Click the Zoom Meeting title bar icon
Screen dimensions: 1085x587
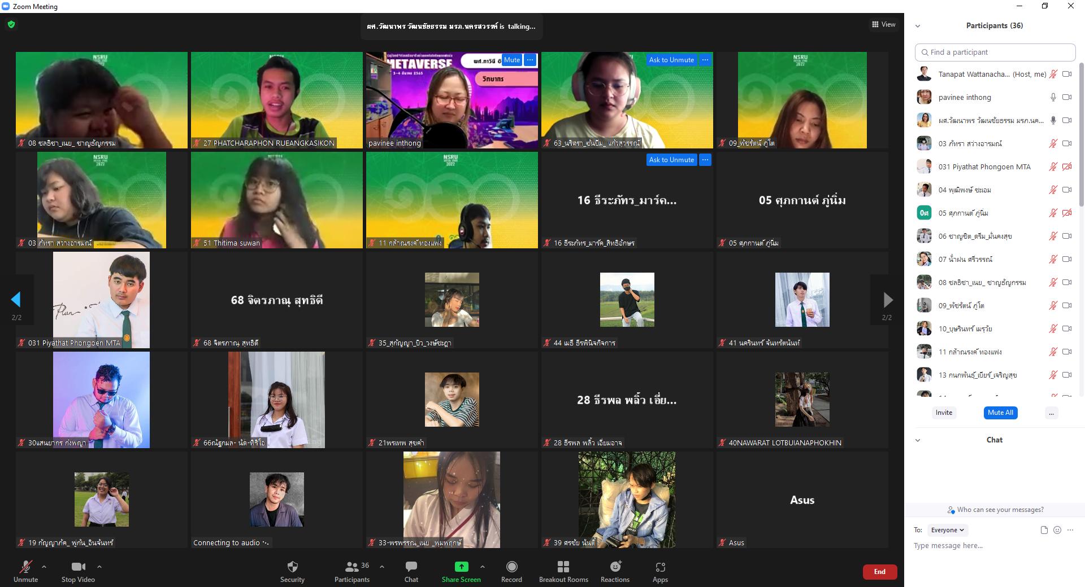(6, 6)
